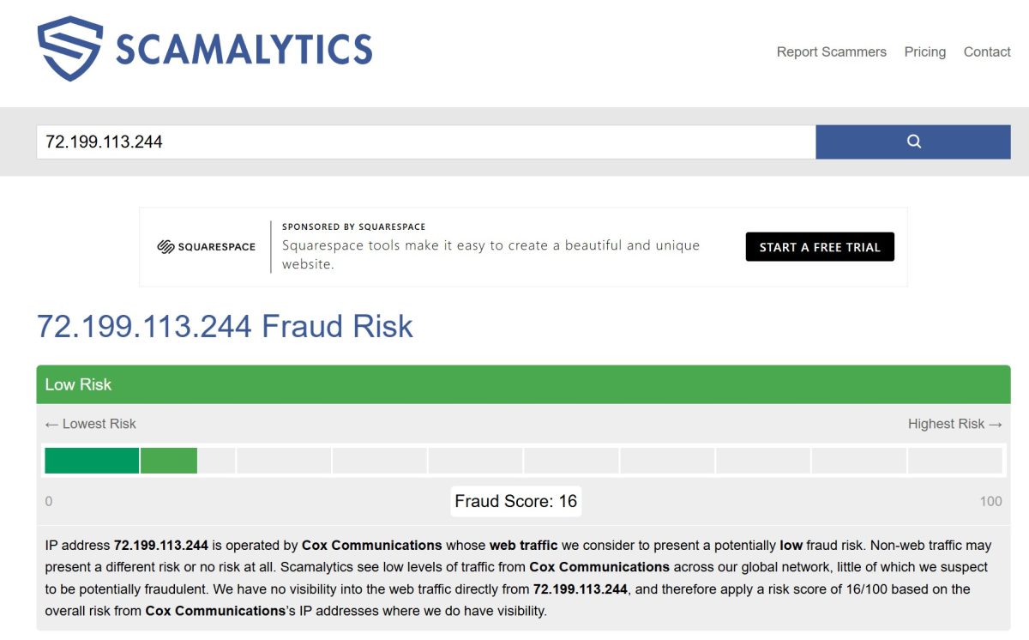Click the Lowest Risk arrow label

[90, 424]
